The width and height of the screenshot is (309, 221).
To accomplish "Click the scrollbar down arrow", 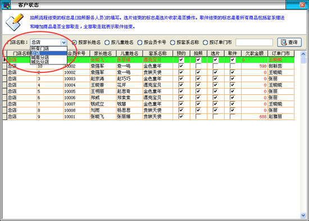I will [x=303, y=215].
